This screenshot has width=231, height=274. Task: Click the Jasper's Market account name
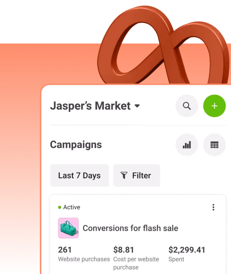pyautogui.click(x=90, y=106)
